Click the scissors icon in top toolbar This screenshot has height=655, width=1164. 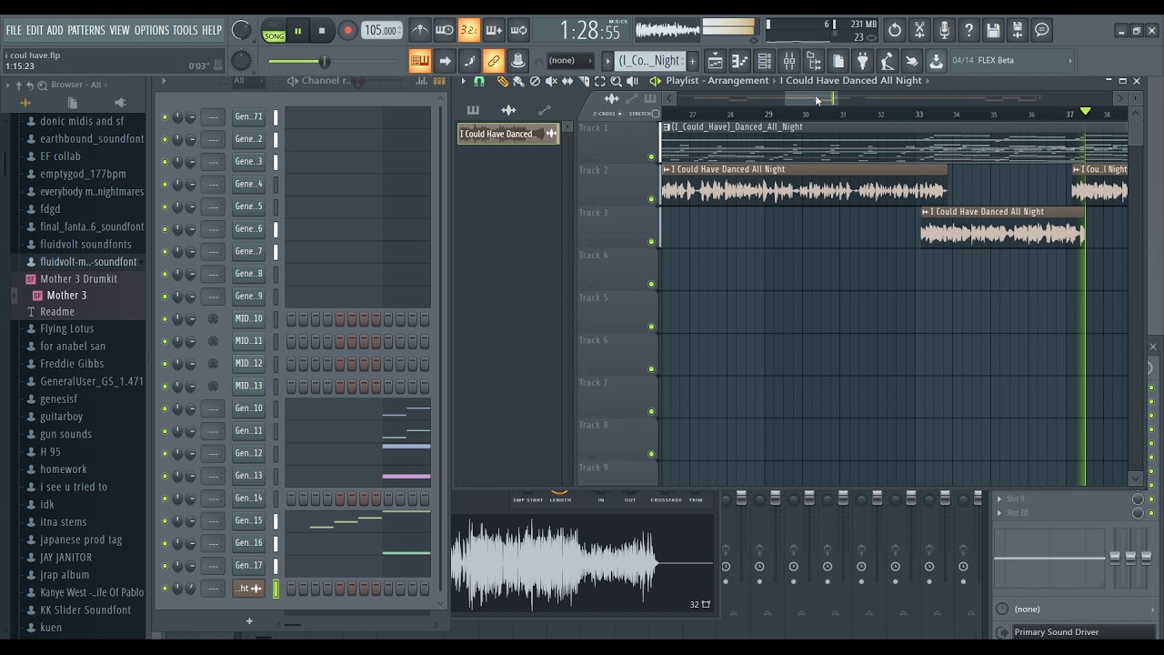click(x=919, y=30)
